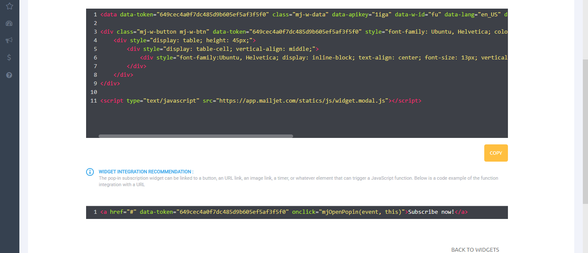Click the 'Subscribe now!' text in example code
Screen dimensions: 588x253
coord(431,212)
